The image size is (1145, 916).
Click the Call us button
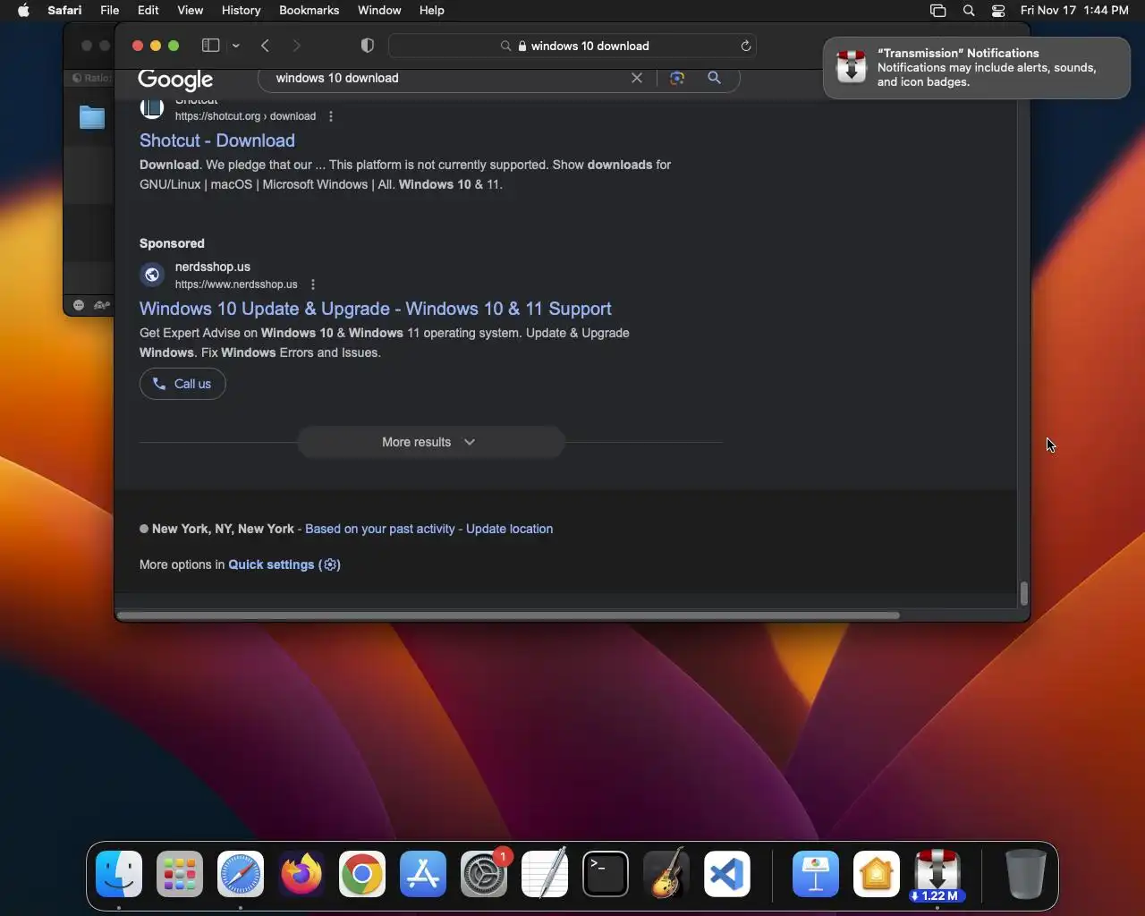pyautogui.click(x=182, y=384)
